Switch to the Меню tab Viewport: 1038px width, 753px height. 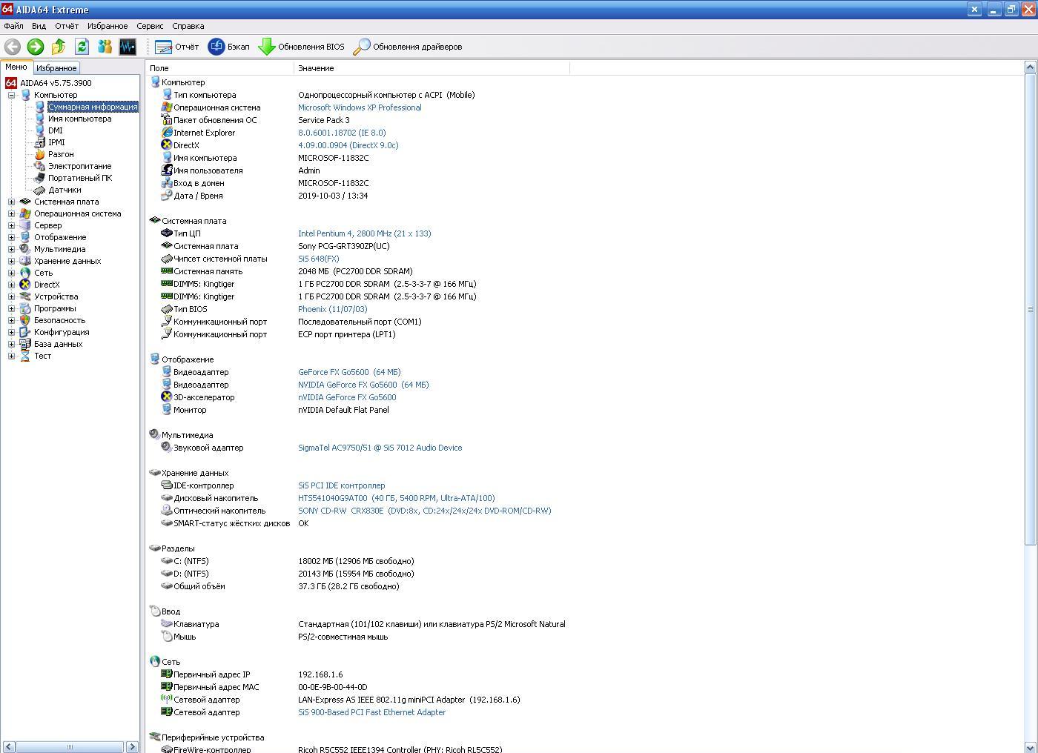tap(16, 67)
